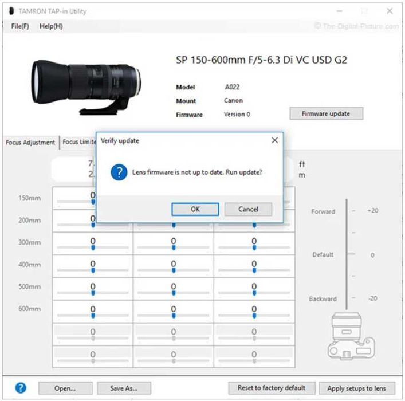
Task: Open the File(F) menu
Action: 20,26
